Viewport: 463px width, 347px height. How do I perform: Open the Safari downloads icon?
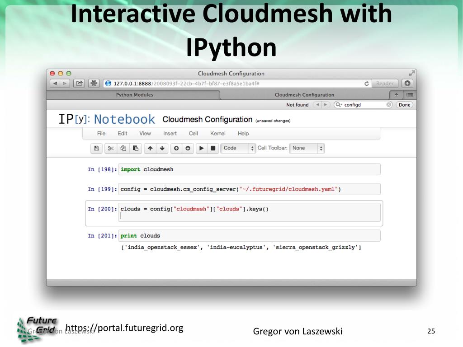[407, 84]
